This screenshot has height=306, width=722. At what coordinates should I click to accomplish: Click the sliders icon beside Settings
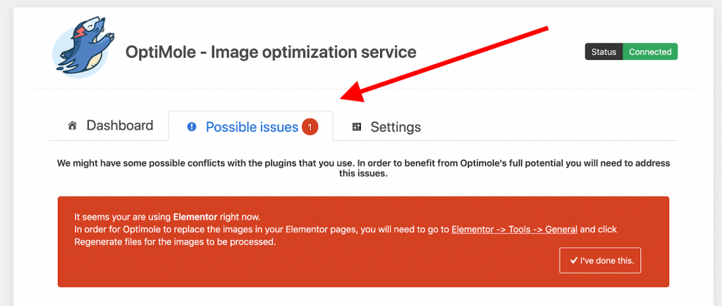coord(357,127)
